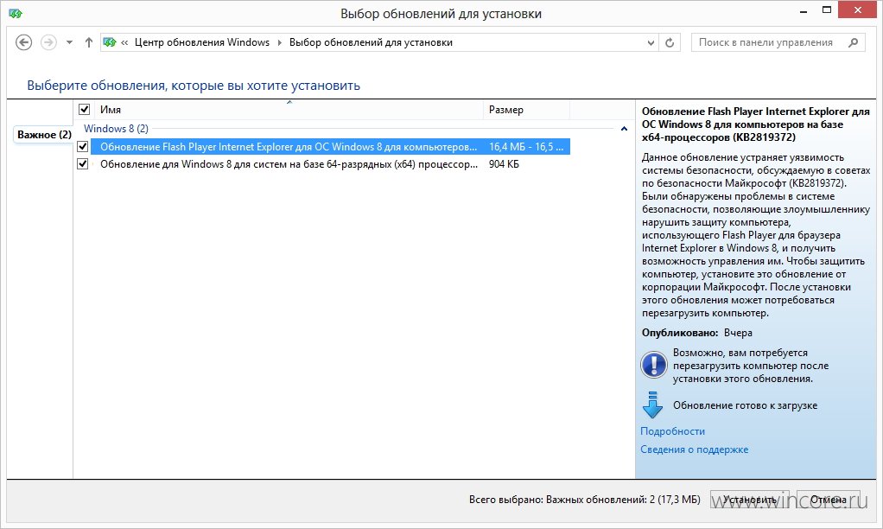The image size is (883, 529).
Task: Click the control panel search field
Action: coord(778,42)
